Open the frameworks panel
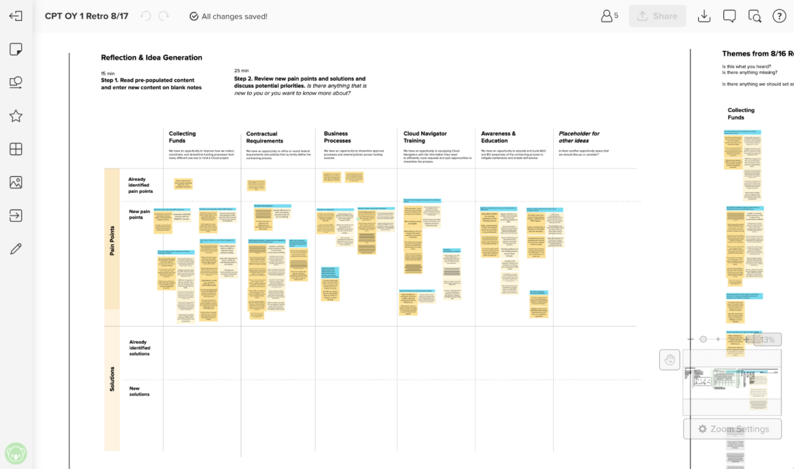794x469 pixels. (x=16, y=149)
